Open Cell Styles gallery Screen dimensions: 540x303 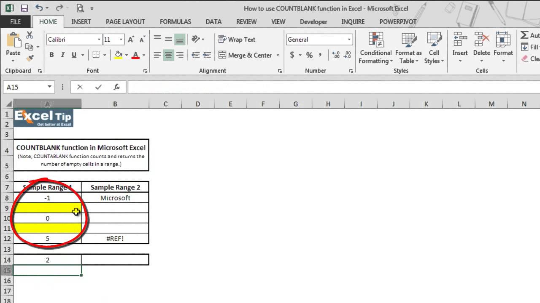[434, 48]
